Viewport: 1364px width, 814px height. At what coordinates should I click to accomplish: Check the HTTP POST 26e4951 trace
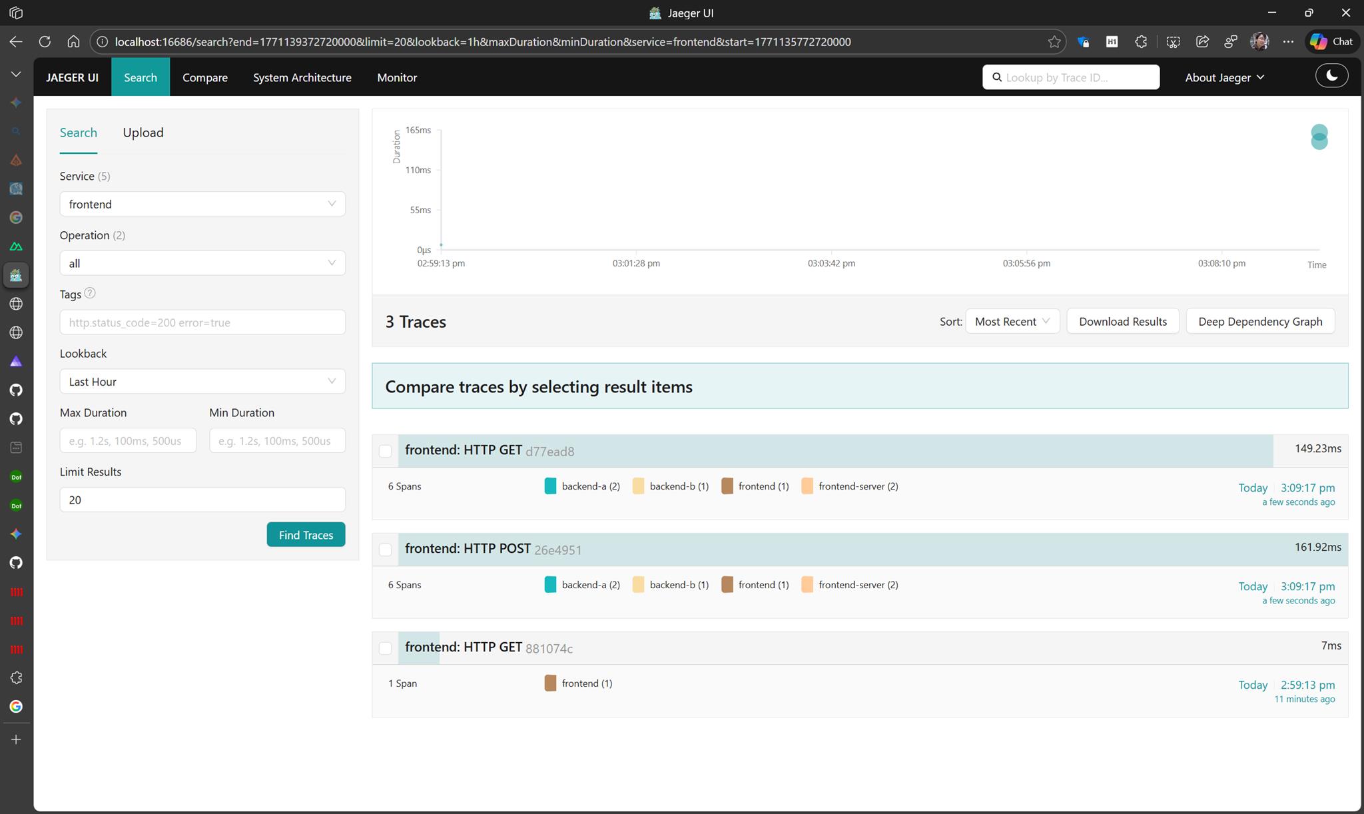(x=385, y=550)
